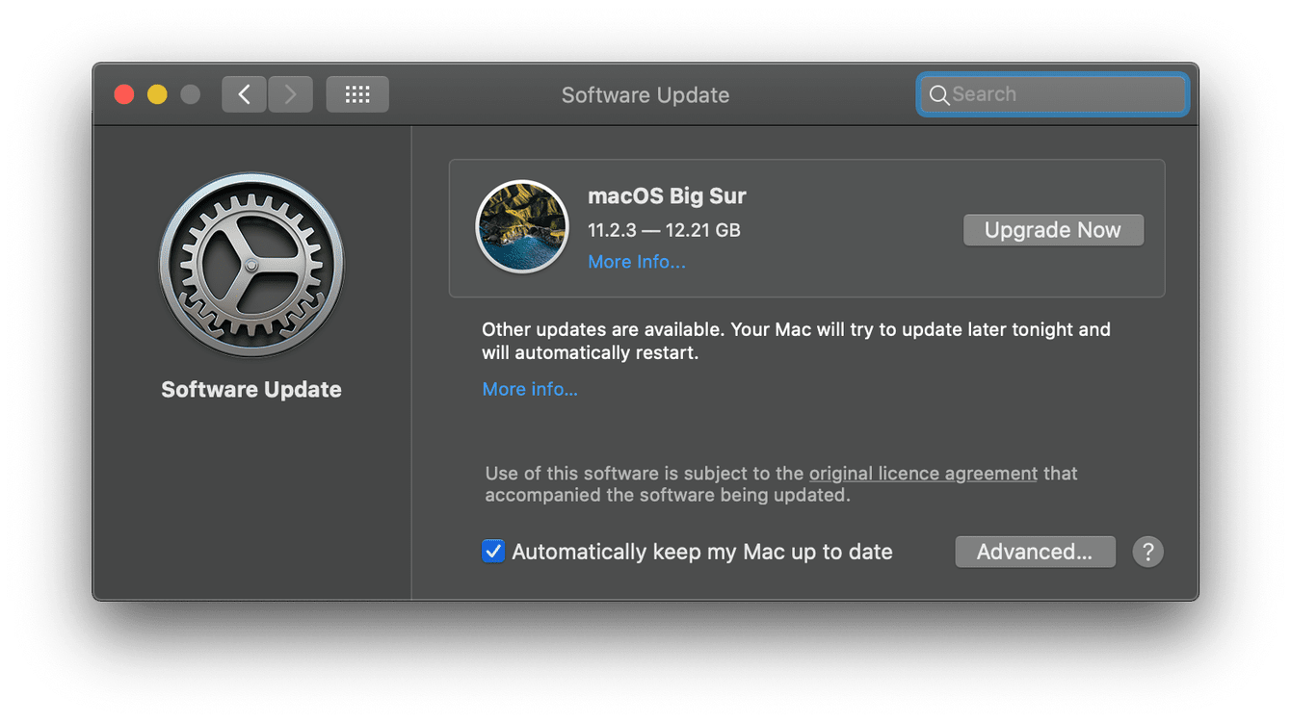The height and width of the screenshot is (723, 1291).
Task: Click the 11.2.3 — 12.21 GB version text
Action: [664, 230]
